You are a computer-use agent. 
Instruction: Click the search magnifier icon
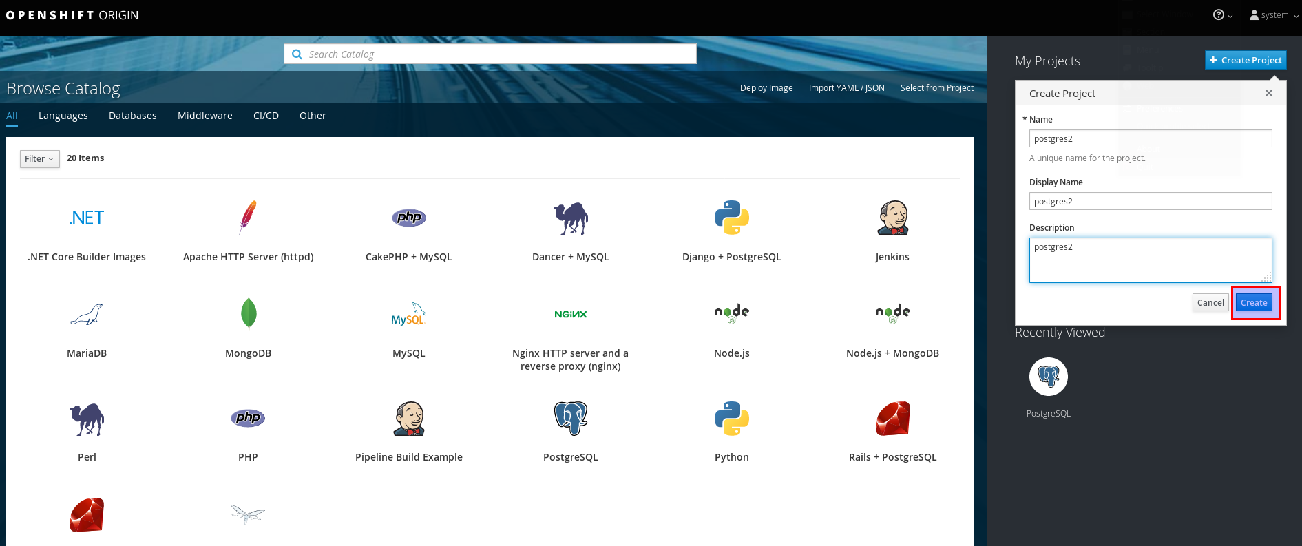pyautogui.click(x=297, y=54)
